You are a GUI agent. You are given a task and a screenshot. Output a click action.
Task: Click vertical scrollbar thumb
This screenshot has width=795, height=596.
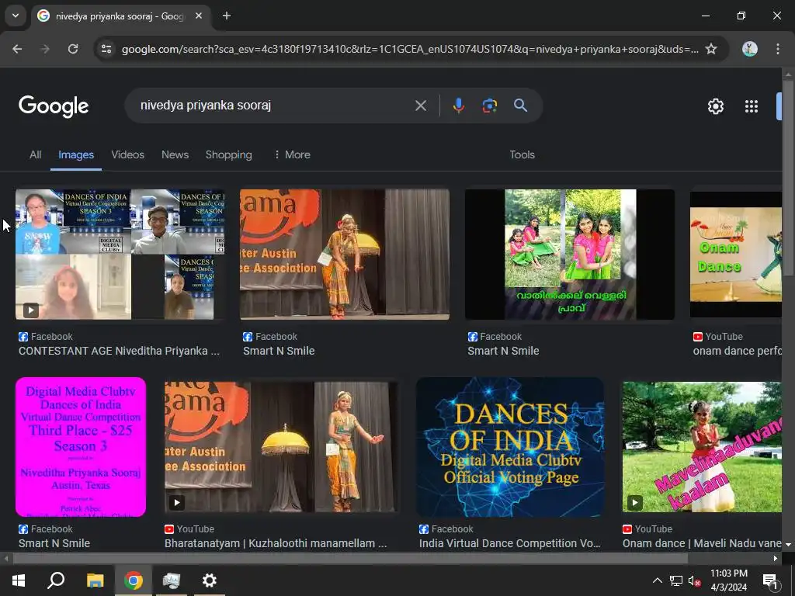[x=788, y=178]
